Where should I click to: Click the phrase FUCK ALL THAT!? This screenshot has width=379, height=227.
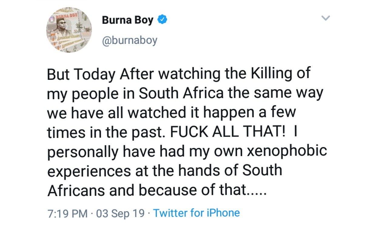228,132
